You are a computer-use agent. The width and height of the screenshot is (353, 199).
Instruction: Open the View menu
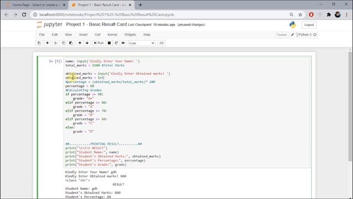click(x=68, y=34)
